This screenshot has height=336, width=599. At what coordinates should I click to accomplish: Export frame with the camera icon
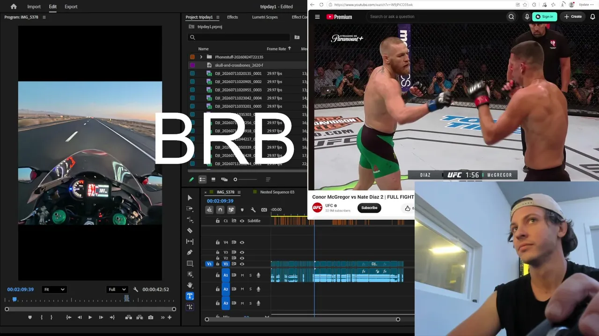click(151, 317)
